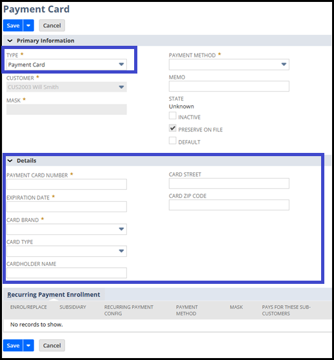
Task: Click the top Cancel button
Action: [x=52, y=26]
